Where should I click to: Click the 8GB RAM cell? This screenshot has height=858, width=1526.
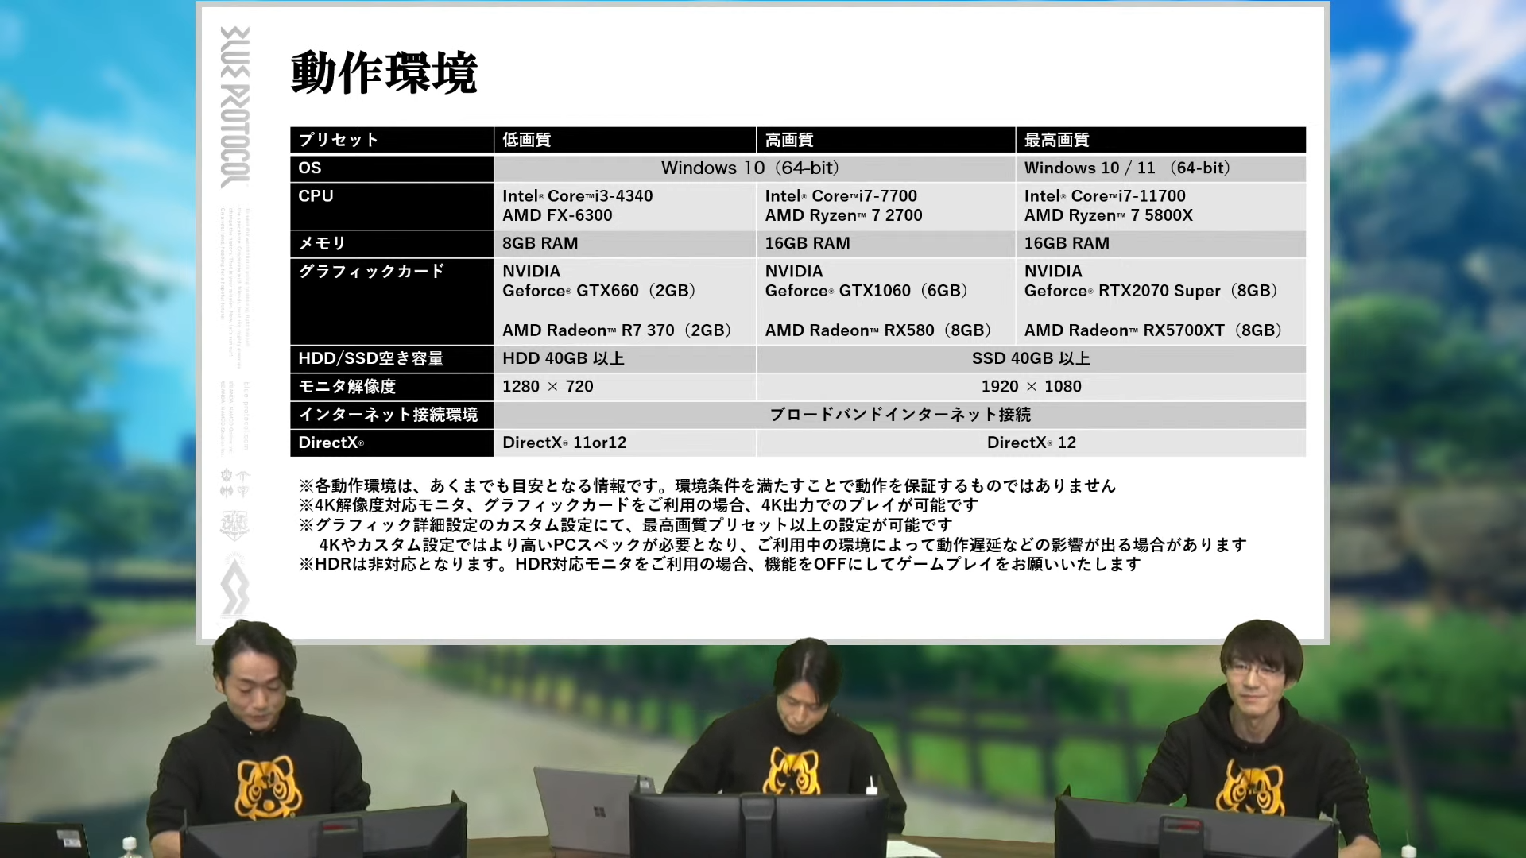tap(625, 243)
